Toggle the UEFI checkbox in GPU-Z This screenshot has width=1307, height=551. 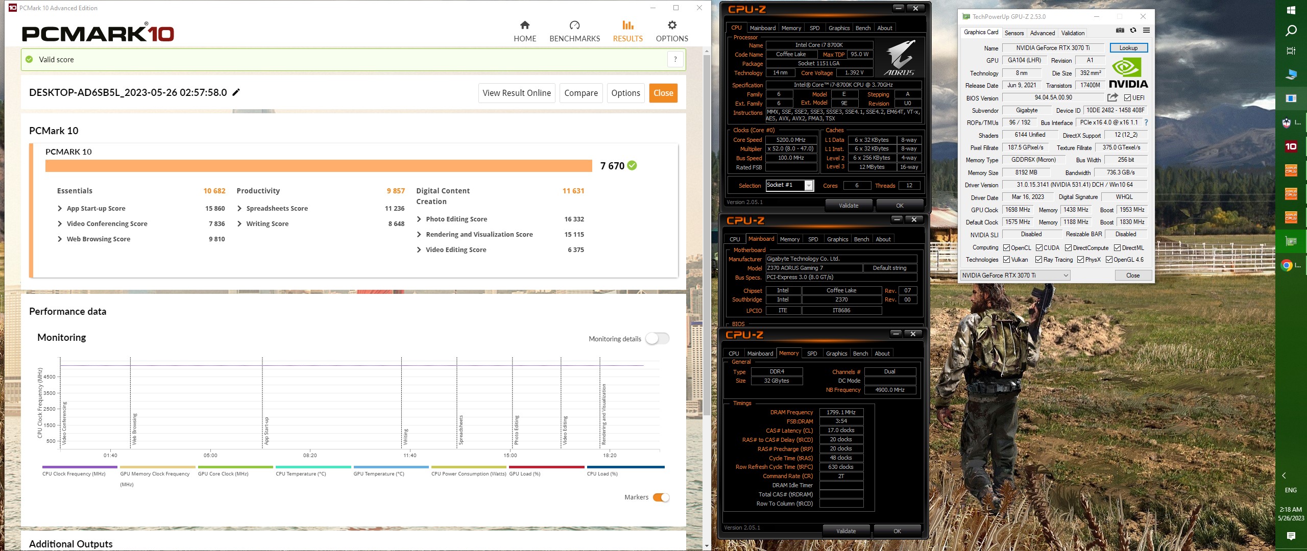1127,98
